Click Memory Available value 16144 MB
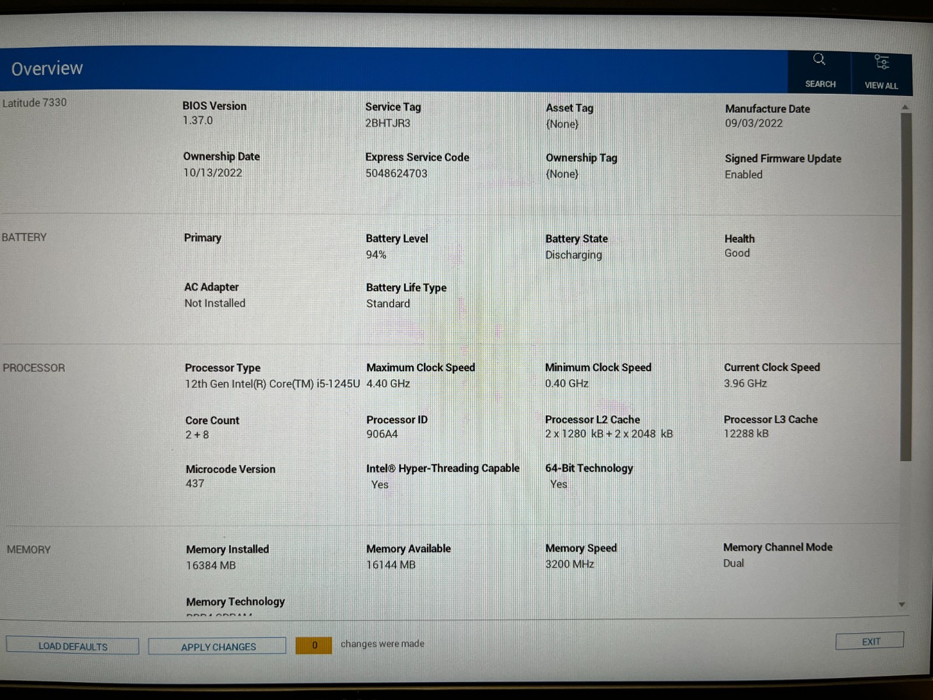 [x=391, y=565]
